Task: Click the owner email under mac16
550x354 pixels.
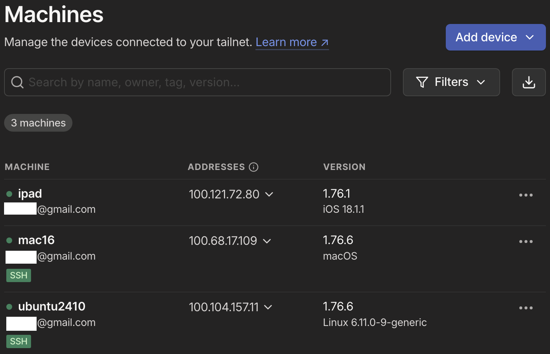Action: click(x=51, y=256)
